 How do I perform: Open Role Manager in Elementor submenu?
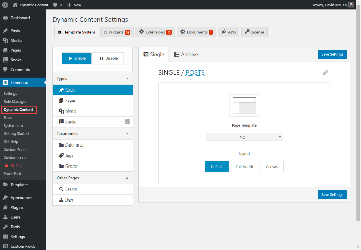pos(15,101)
